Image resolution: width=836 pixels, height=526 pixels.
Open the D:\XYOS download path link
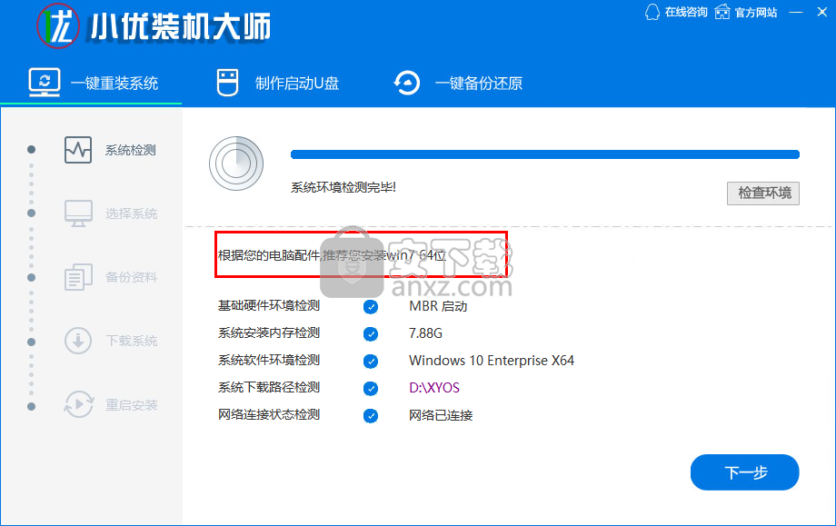coord(434,387)
